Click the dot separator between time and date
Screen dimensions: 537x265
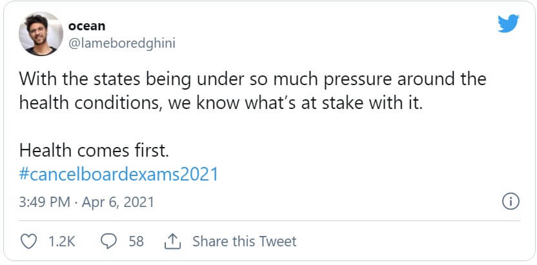coord(76,202)
